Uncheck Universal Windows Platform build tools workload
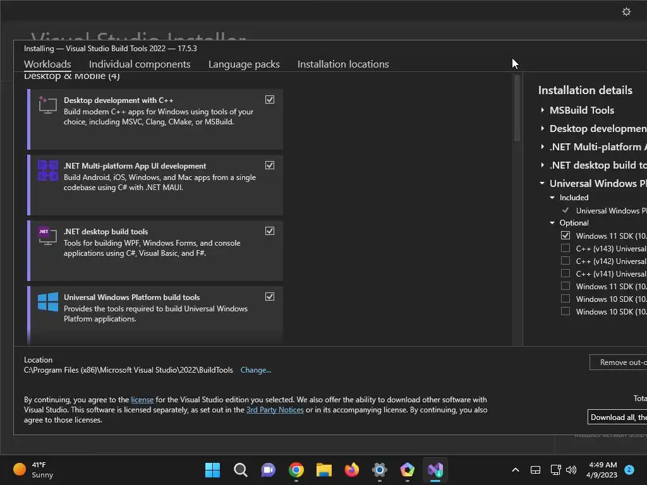The height and width of the screenshot is (485, 647). pyautogui.click(x=270, y=297)
